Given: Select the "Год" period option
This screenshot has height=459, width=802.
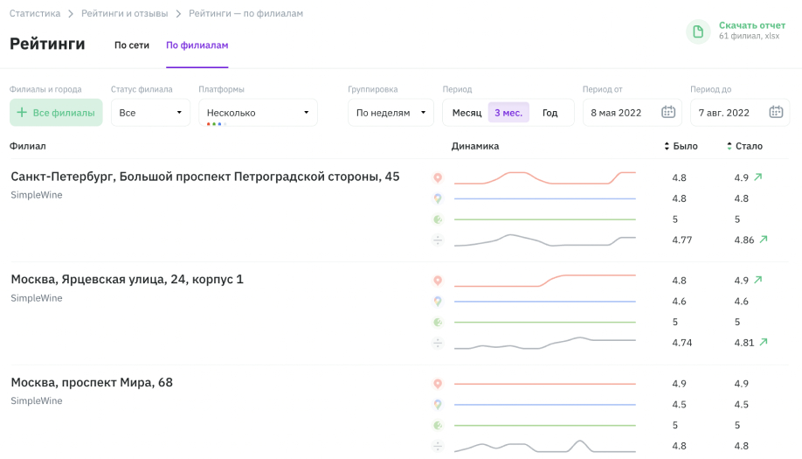Looking at the screenshot, I should [550, 113].
